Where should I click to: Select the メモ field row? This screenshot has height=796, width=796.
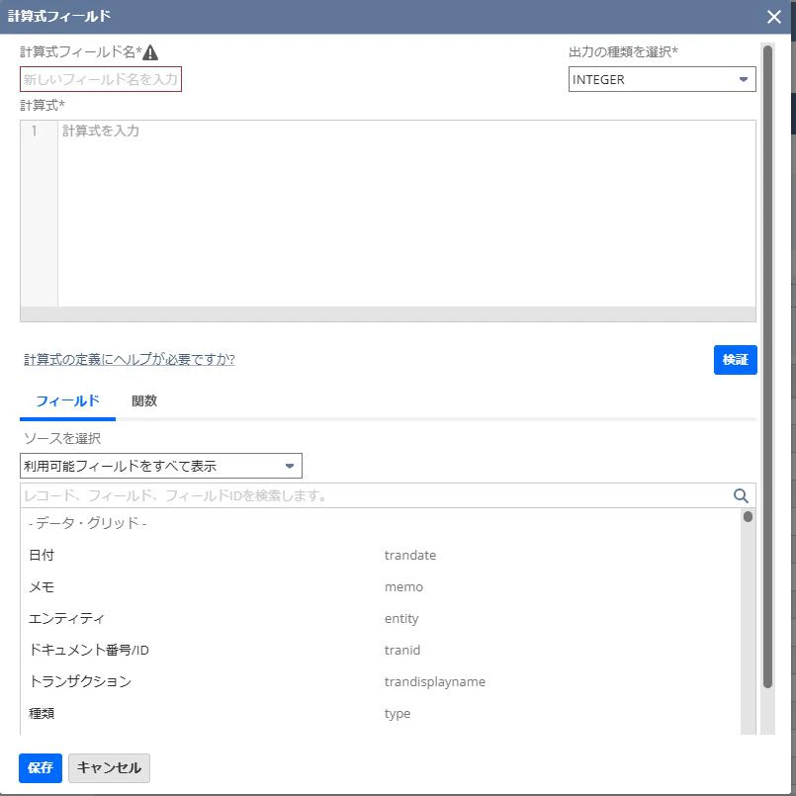click(381, 586)
